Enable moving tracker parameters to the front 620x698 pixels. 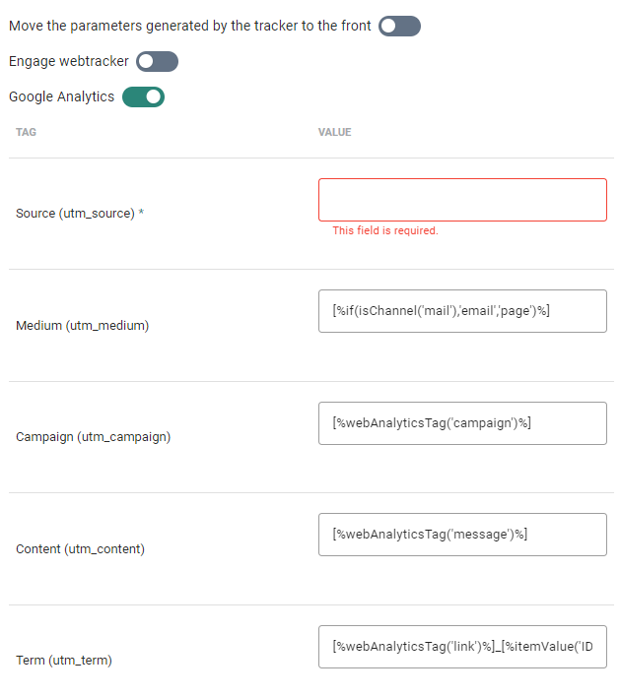pos(399,26)
